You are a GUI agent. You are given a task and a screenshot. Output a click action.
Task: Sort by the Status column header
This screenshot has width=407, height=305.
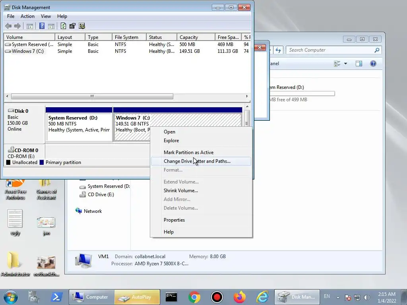pos(162,37)
